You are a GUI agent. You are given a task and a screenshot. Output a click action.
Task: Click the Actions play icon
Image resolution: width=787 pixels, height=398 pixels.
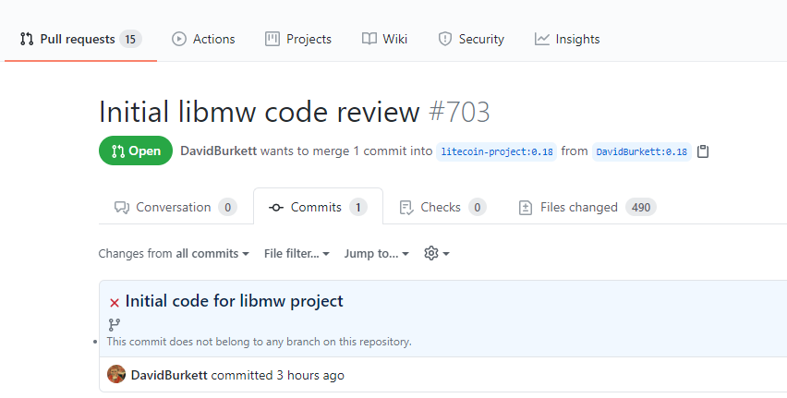[x=178, y=39]
